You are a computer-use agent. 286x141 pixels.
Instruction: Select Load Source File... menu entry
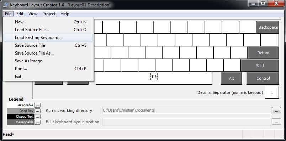click(48, 30)
